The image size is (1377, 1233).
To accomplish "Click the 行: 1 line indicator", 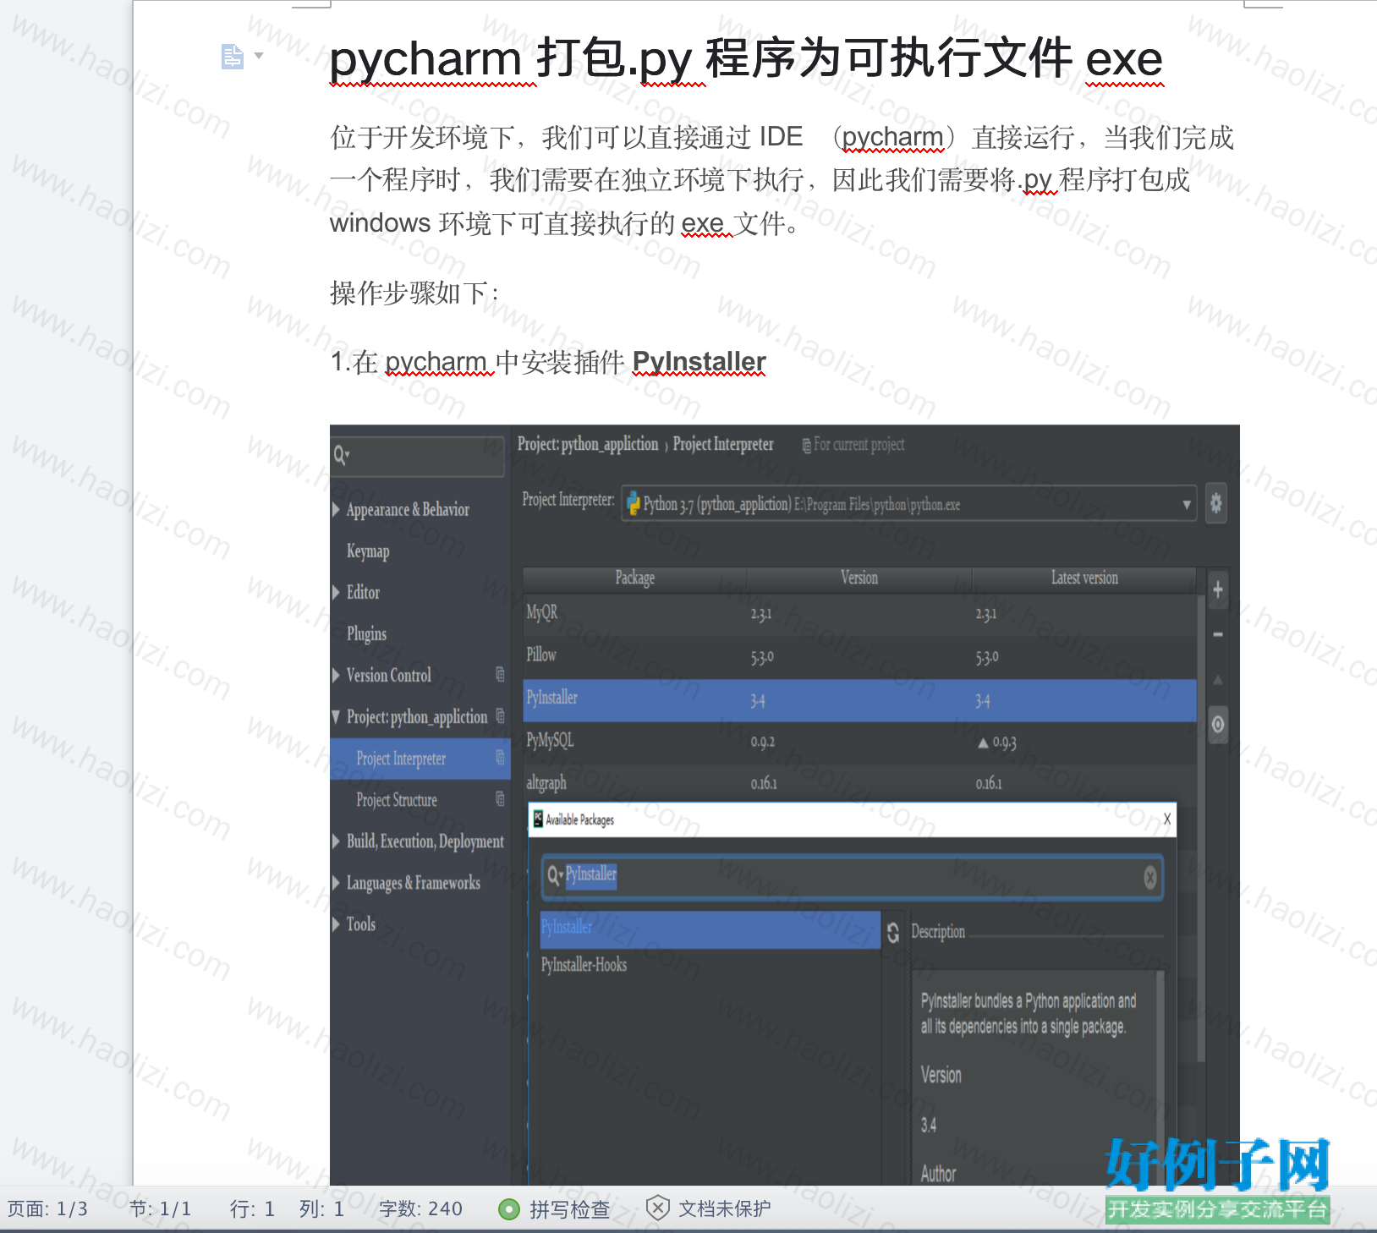I will click(252, 1209).
